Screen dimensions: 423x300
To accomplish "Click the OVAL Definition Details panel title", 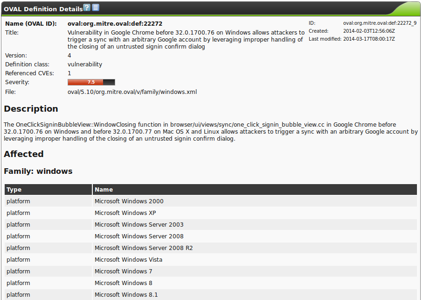I will (x=43, y=9).
